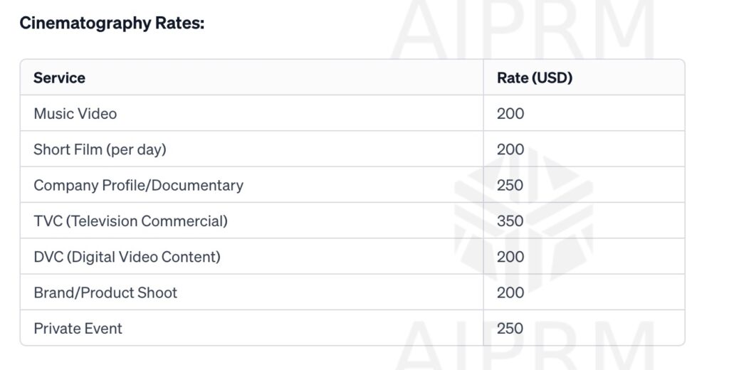Click the Company Profile/Documentary rate 250
729x370 pixels.
pyautogui.click(x=510, y=185)
